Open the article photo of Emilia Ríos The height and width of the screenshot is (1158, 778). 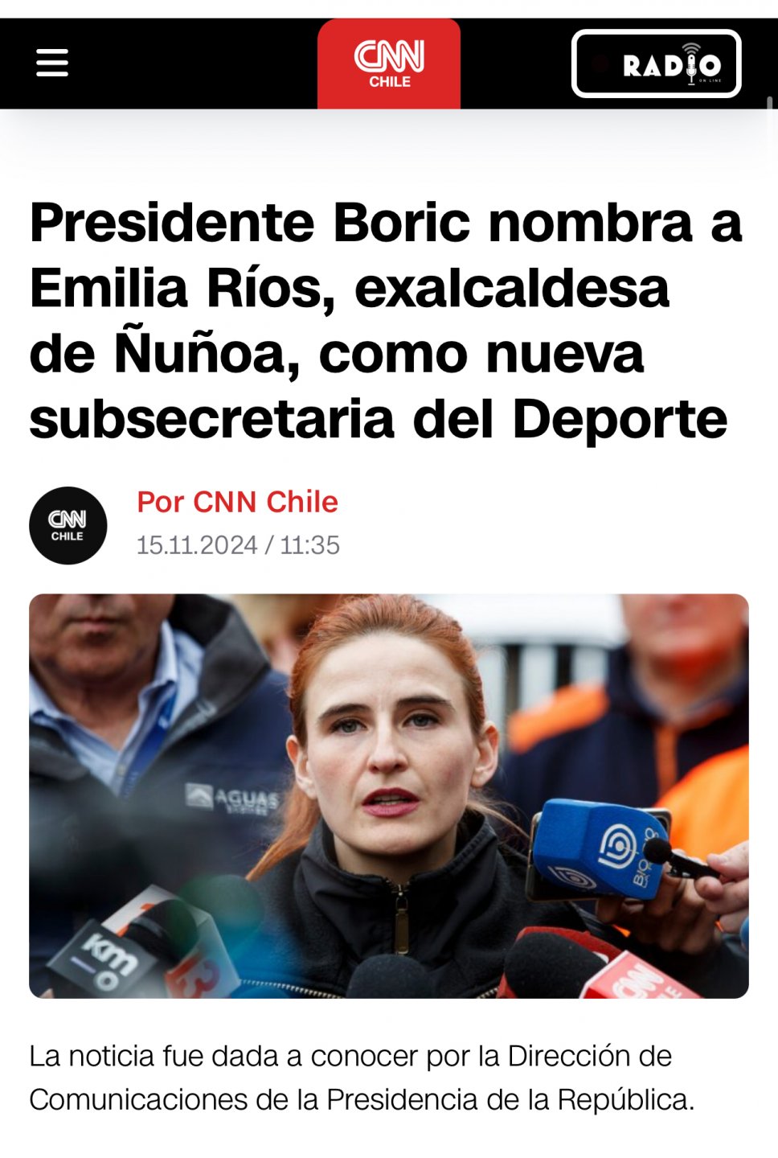389,796
